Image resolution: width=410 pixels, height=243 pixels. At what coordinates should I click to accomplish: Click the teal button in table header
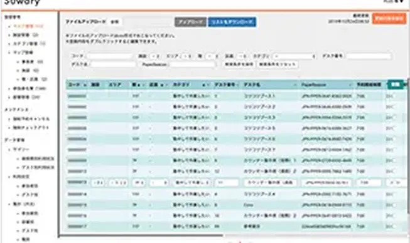(x=396, y=84)
